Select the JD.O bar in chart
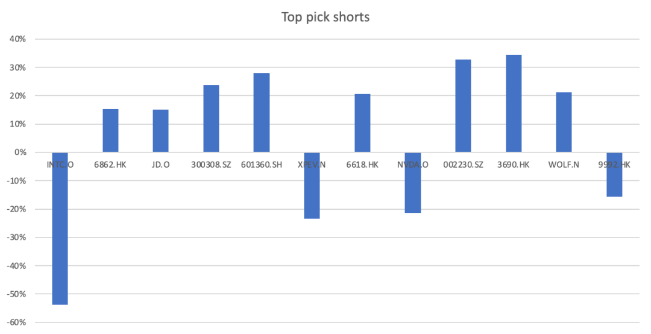 tap(161, 131)
